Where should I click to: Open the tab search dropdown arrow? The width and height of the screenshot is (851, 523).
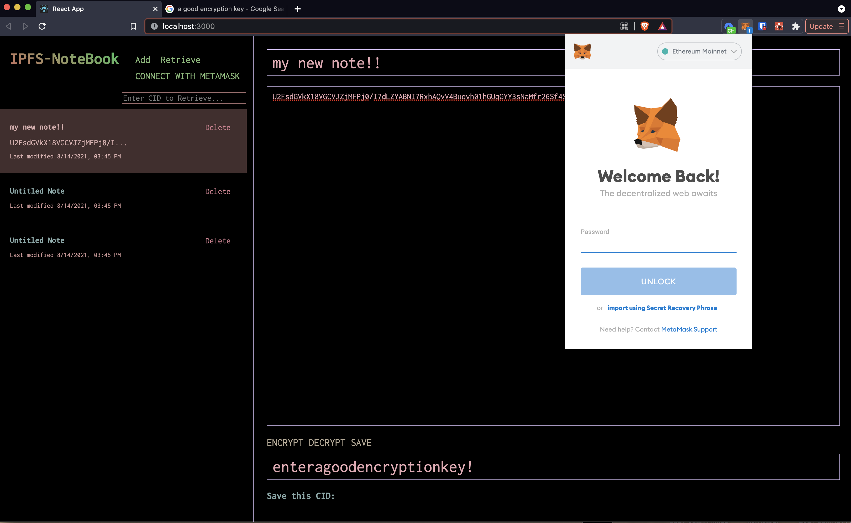(841, 9)
